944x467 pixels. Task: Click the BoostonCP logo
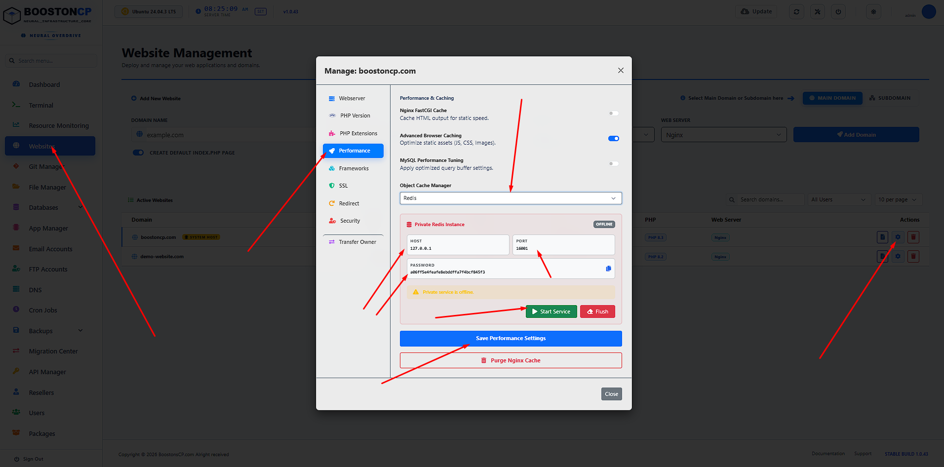pos(47,15)
